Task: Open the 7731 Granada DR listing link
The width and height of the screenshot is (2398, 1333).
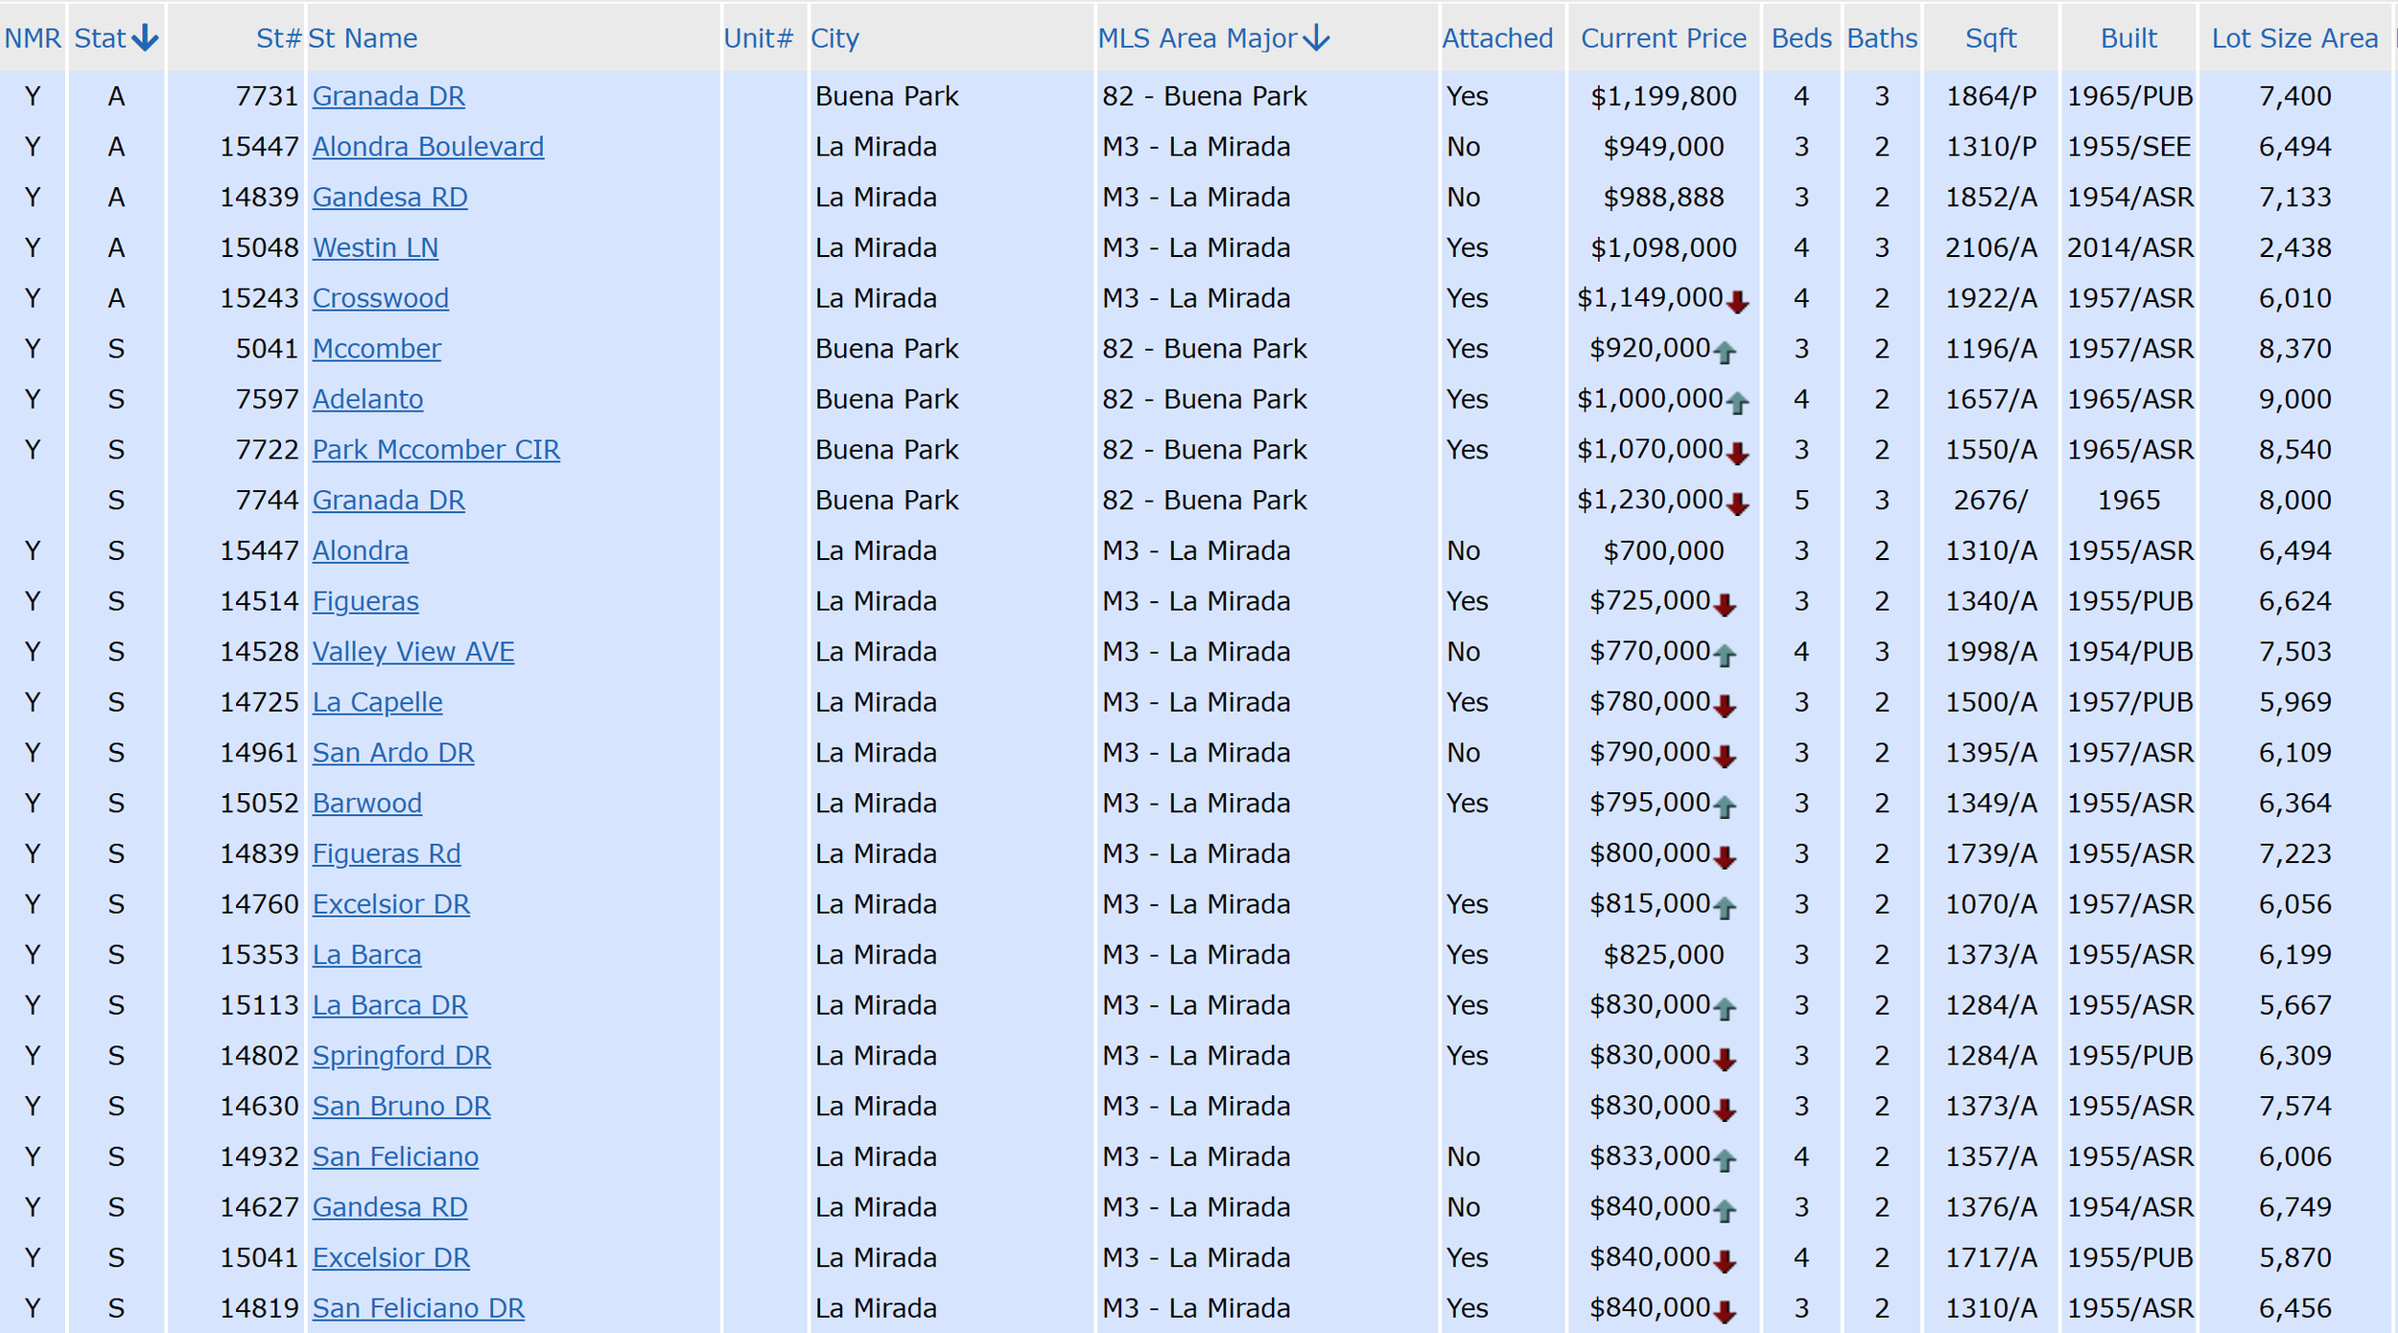Action: tap(388, 96)
